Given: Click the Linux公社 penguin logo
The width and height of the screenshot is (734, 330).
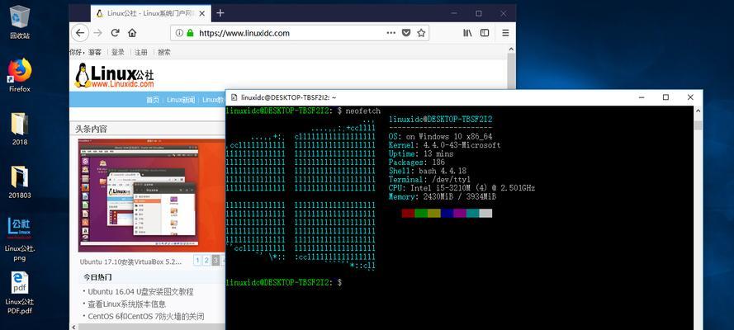Looking at the screenshot, I should pos(114,75).
